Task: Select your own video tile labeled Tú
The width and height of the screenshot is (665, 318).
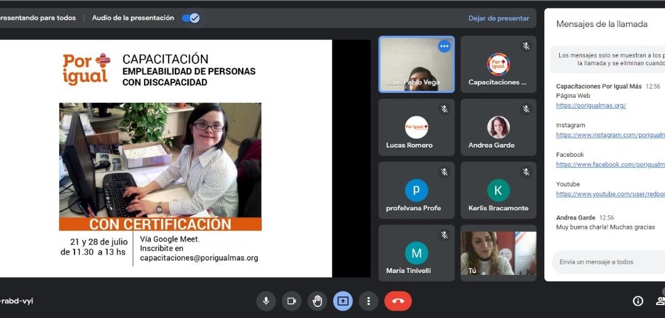Action: [498, 253]
